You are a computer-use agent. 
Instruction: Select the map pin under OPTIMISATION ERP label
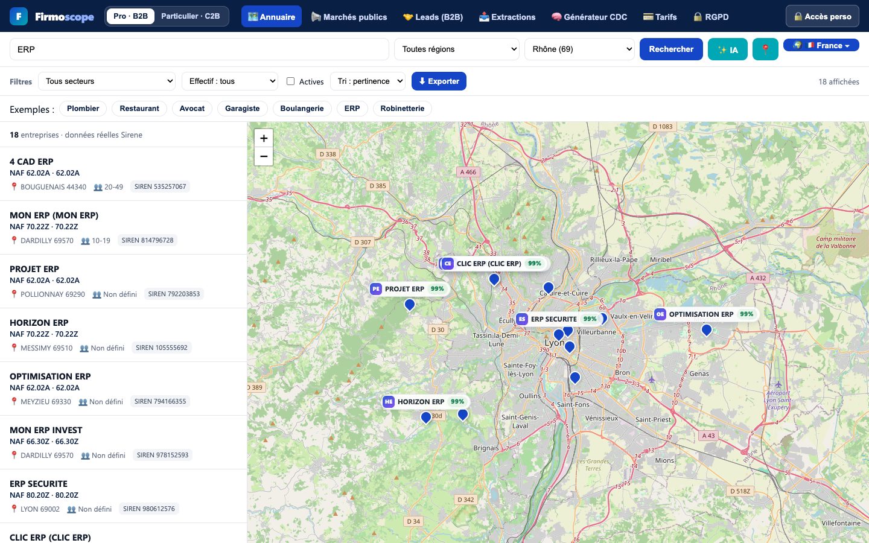click(707, 330)
